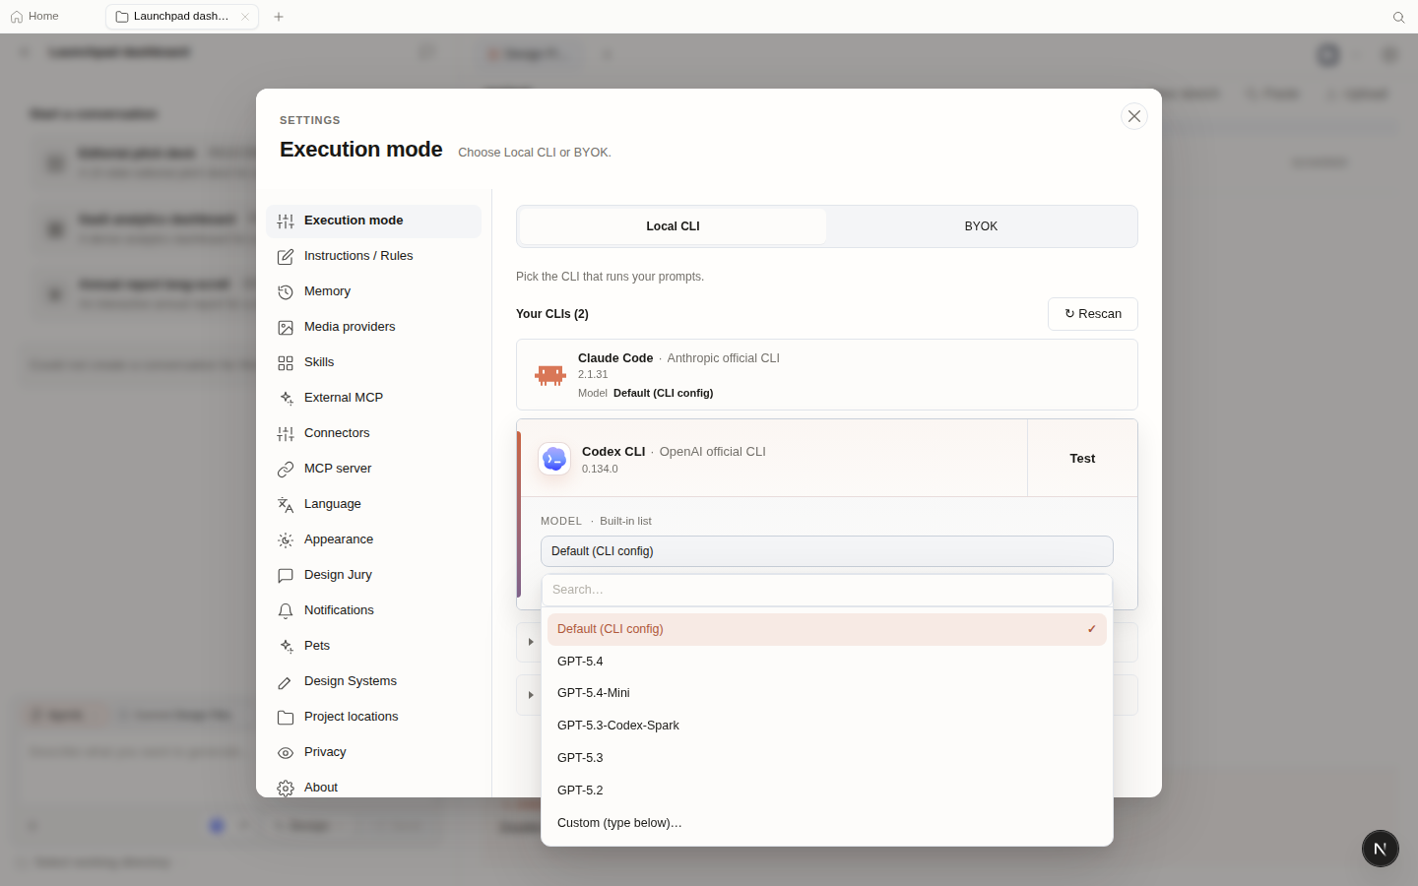Add a new tab

(x=279, y=17)
